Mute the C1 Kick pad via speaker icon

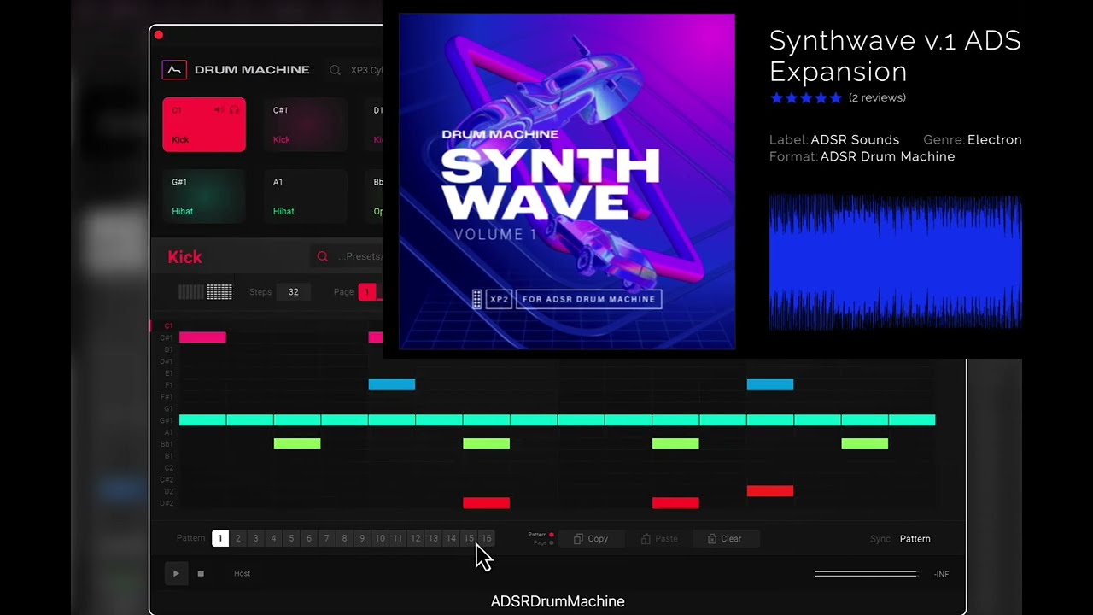219,110
